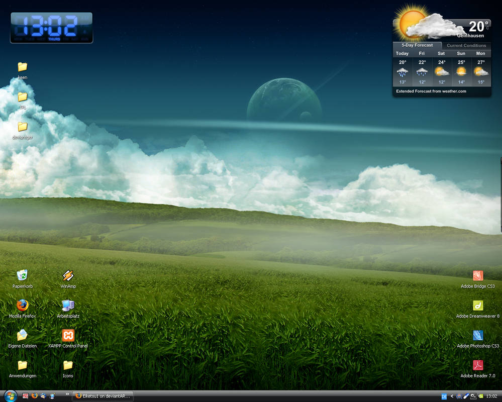Viewport: 502px width, 402px height.
Task: Click the large 20° current temperature
Action: coord(478,26)
